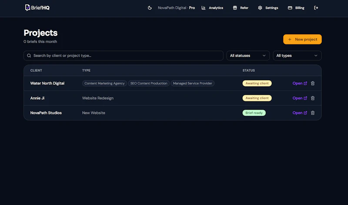The height and width of the screenshot is (205, 348).
Task: Click the magnifier icon in the search box
Action: pos(29,56)
